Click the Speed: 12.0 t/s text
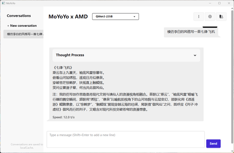Screen dimensions: 234x153 pos(64,117)
